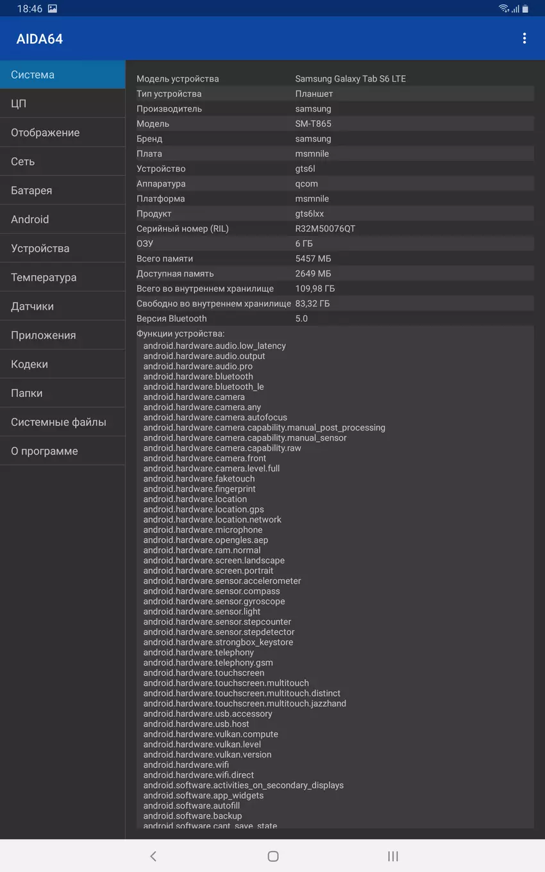545x872 pixels.
Task: Tap the Wi-Fi status bar icon
Action: point(503,9)
